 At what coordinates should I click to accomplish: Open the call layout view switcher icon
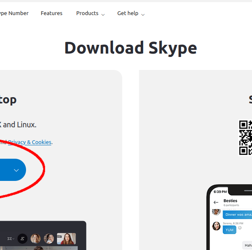(x=11, y=239)
